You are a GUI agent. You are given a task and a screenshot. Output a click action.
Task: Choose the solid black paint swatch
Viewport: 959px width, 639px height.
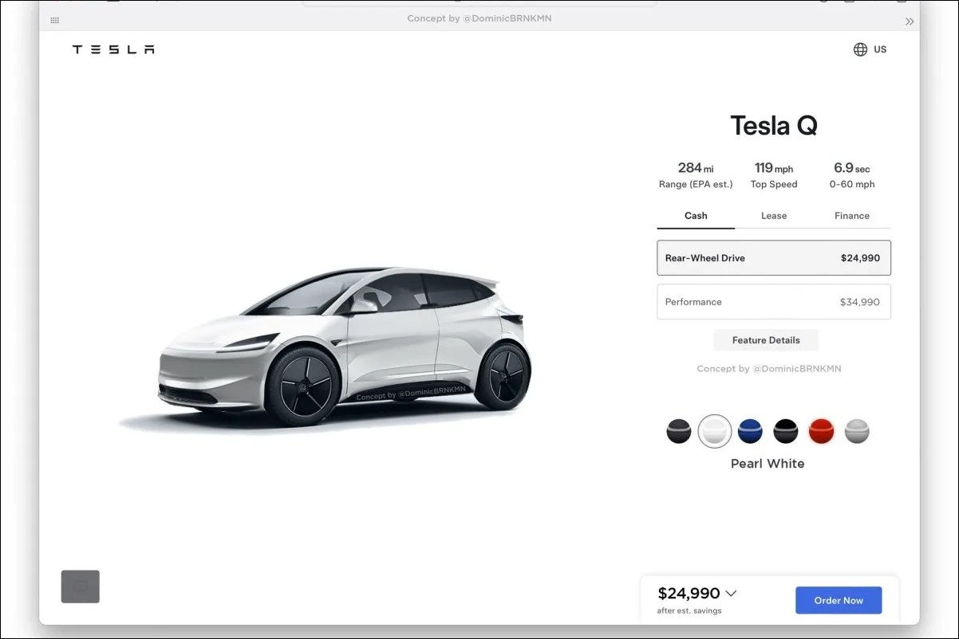click(786, 432)
